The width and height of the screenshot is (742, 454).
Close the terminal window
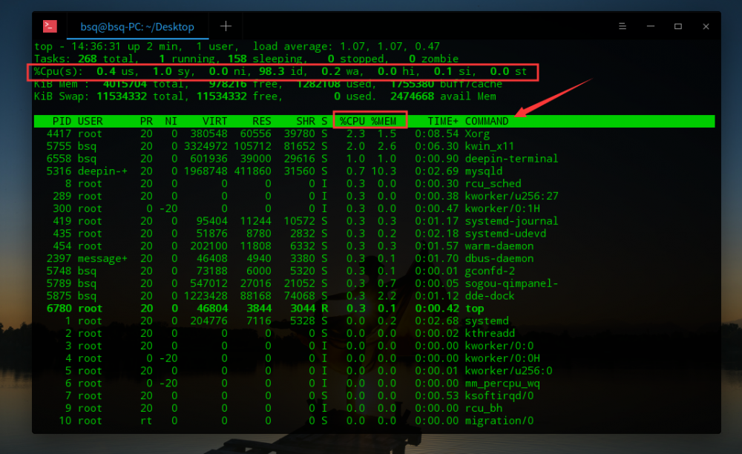pos(706,27)
